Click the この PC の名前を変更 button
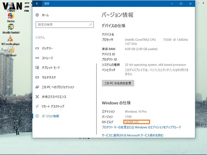Screen dimensions: 207x155 coord(118,83)
